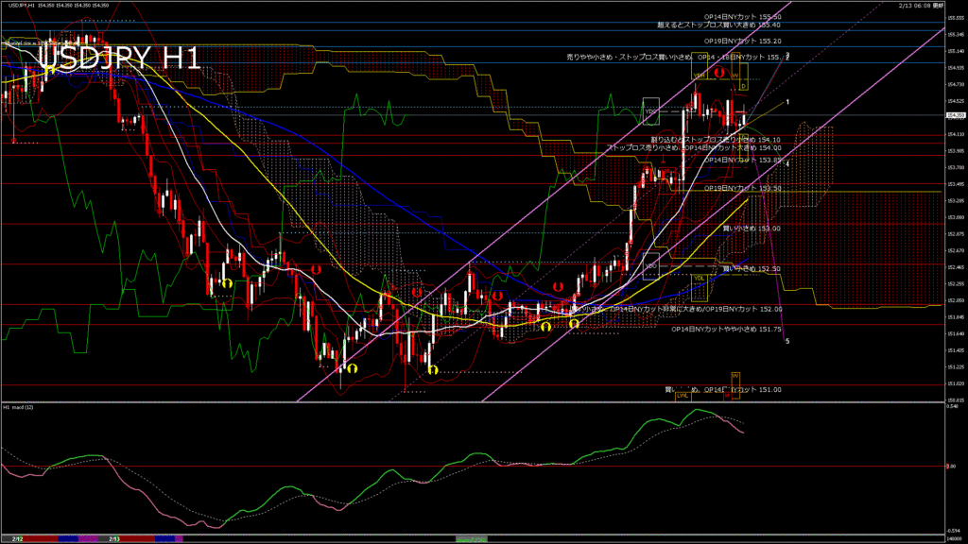Click the wave number 1 label

click(x=787, y=101)
